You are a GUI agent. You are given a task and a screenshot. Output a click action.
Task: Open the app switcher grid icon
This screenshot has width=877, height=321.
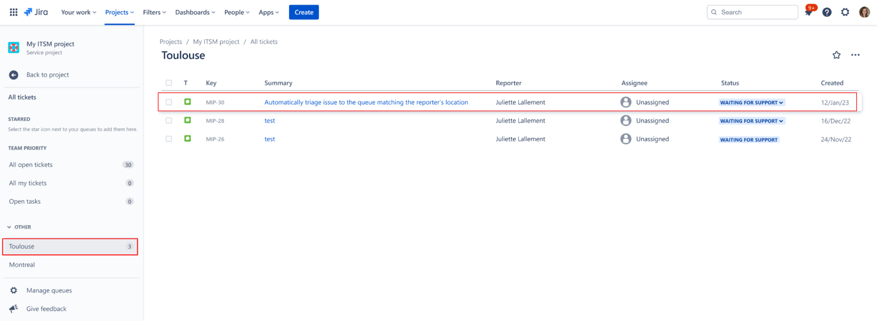[14, 12]
